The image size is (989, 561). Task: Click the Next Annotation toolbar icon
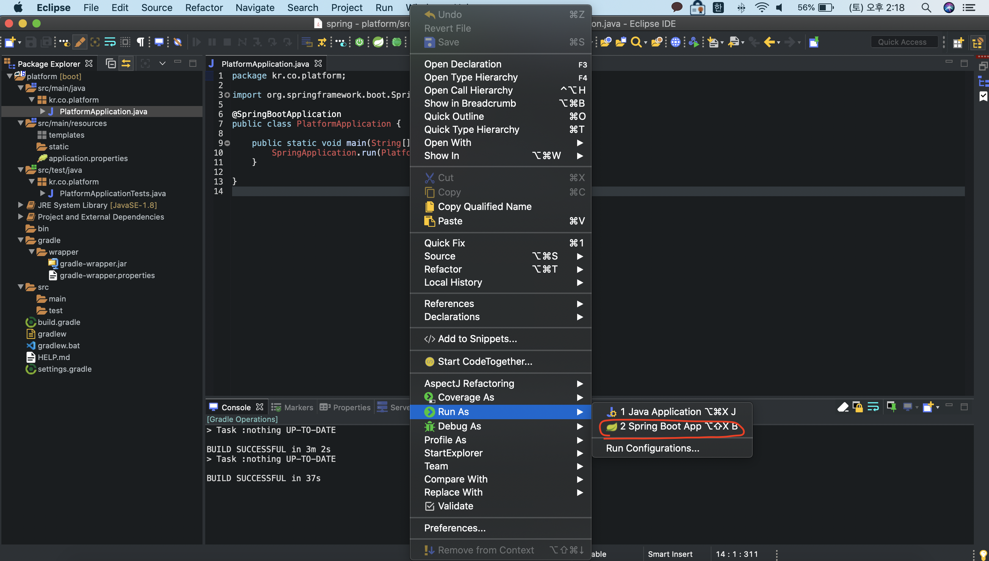coord(713,42)
